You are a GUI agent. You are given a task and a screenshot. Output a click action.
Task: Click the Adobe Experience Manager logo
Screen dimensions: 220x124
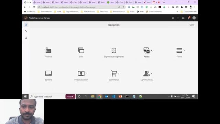pos(26,18)
